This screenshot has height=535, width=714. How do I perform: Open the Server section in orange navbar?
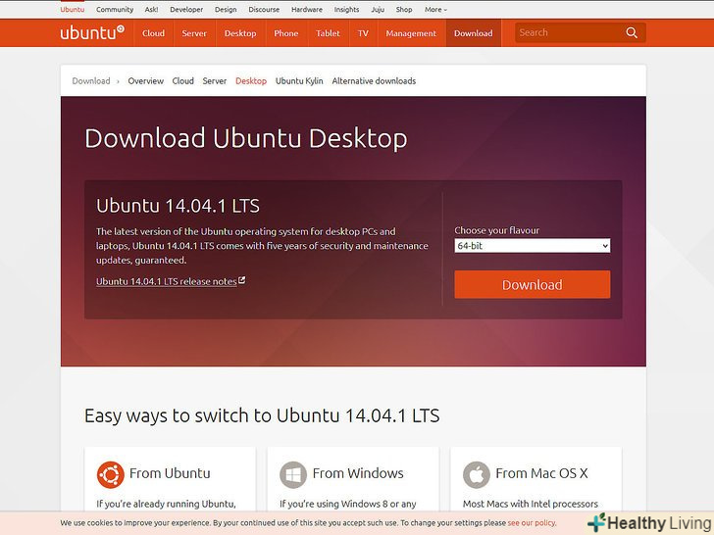click(194, 33)
